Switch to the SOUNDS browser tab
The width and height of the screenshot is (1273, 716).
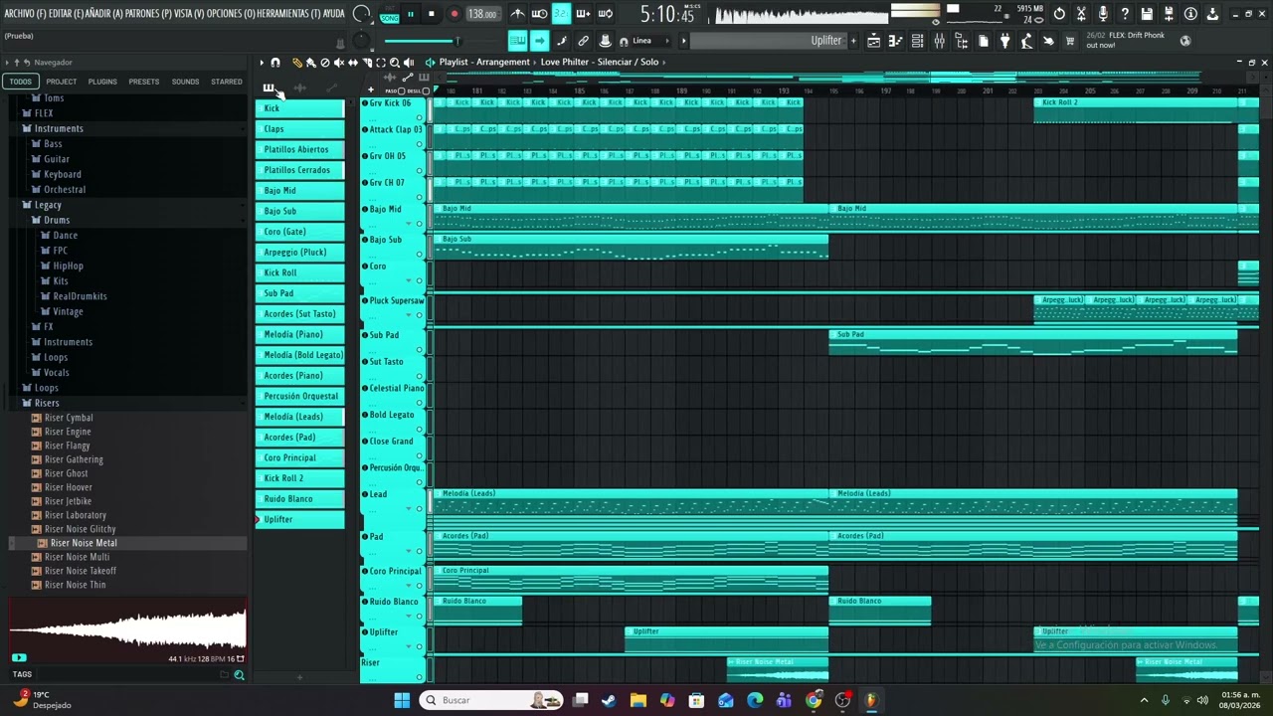coord(185,82)
